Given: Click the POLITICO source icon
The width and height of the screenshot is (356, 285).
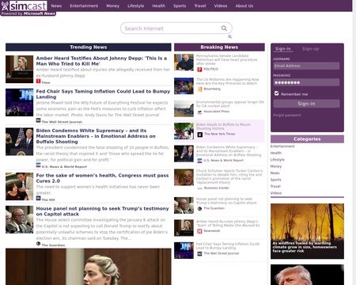Looking at the screenshot, I should coord(199,69).
